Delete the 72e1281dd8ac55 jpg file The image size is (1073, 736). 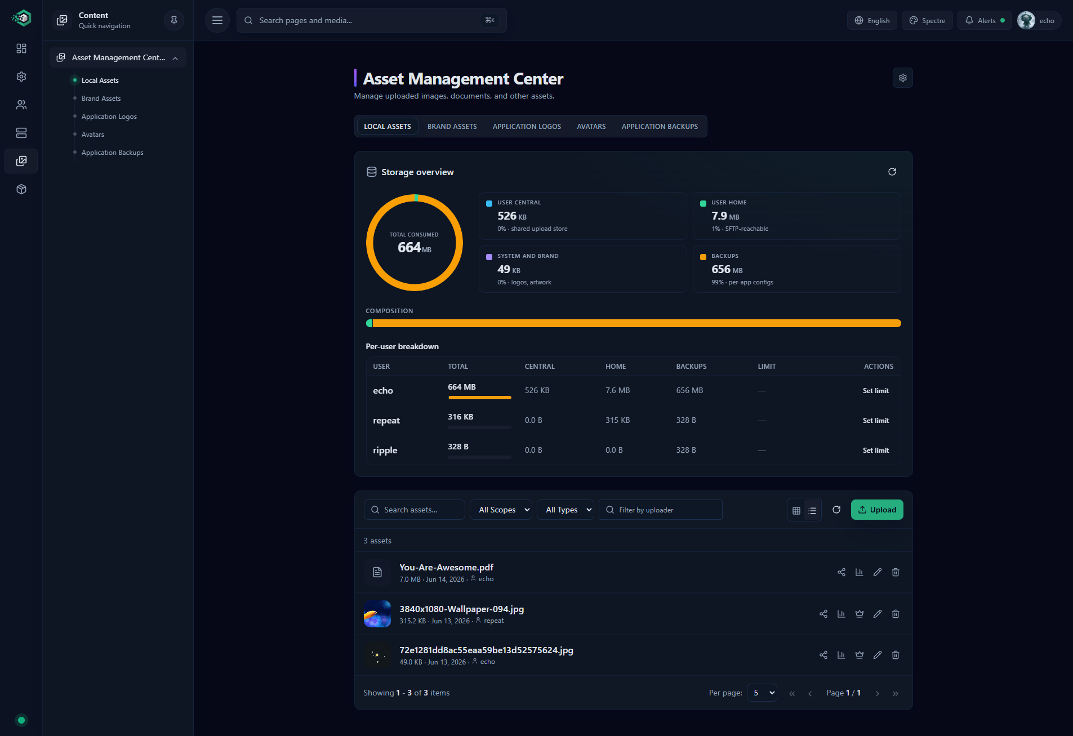pyautogui.click(x=896, y=655)
